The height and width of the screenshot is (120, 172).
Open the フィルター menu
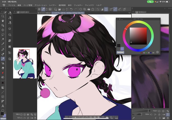pyautogui.click(x=78, y=5)
